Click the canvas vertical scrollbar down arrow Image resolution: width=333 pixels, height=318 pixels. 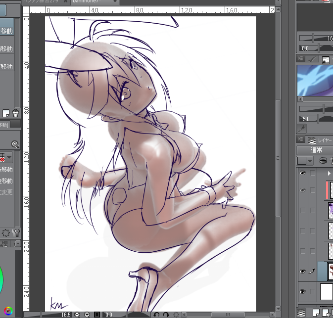coord(278,309)
